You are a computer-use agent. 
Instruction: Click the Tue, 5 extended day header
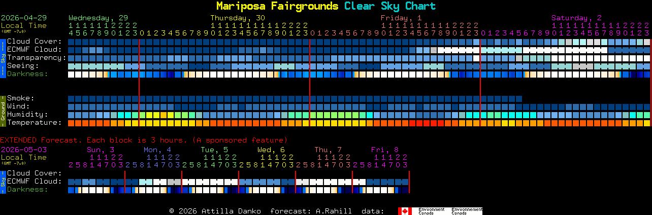click(x=214, y=150)
